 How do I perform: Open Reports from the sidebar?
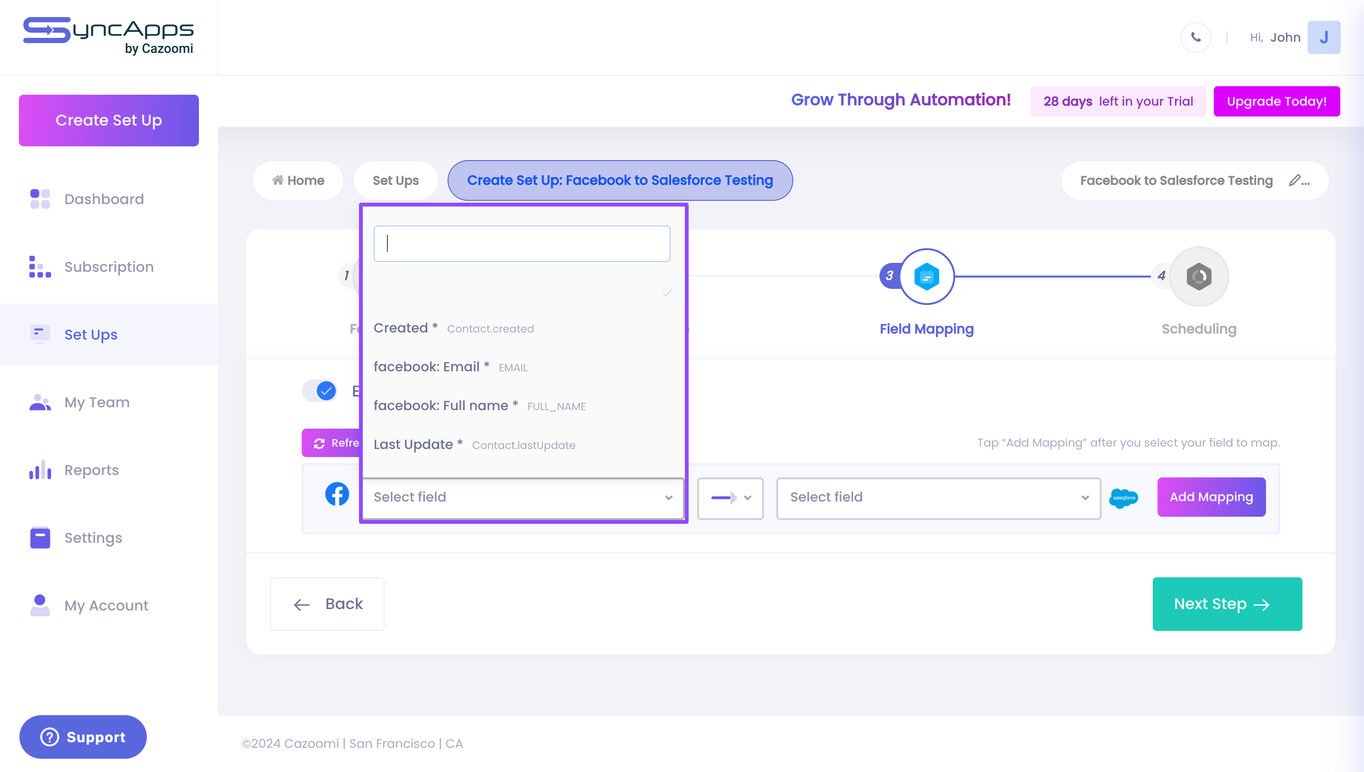pos(91,470)
